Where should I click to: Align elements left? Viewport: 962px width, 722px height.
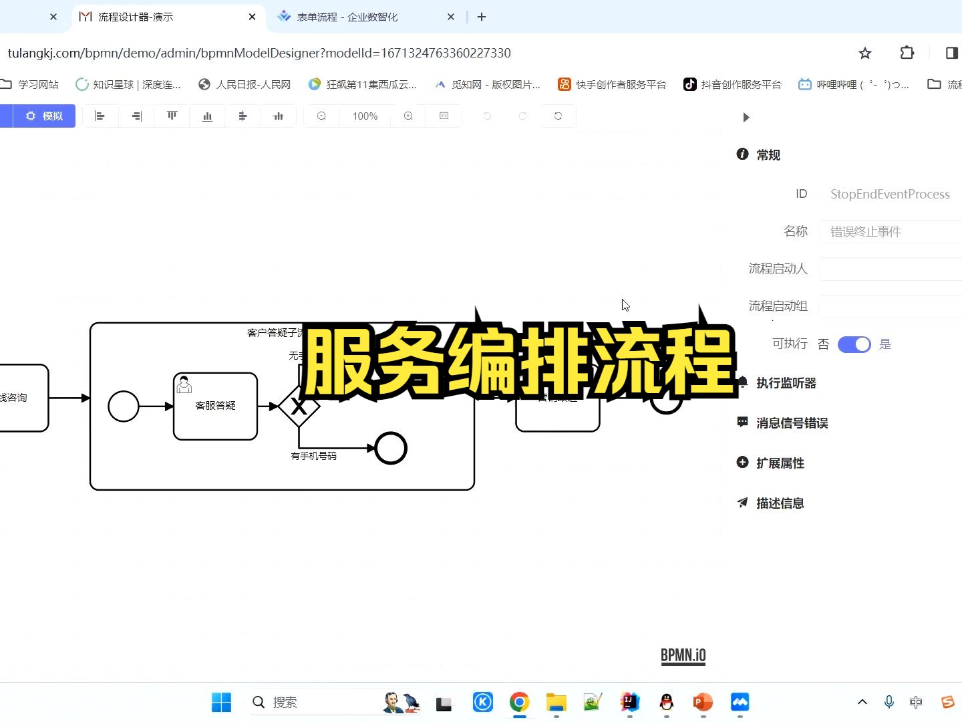click(100, 116)
